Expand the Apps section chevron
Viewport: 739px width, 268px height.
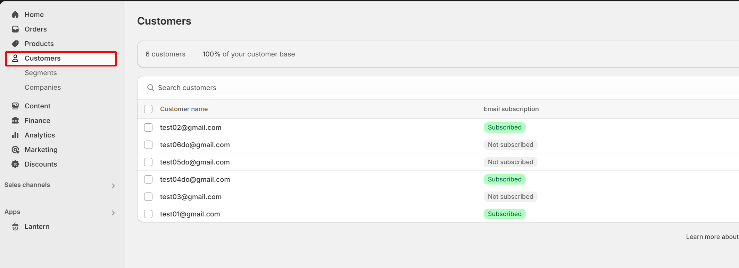pos(113,213)
